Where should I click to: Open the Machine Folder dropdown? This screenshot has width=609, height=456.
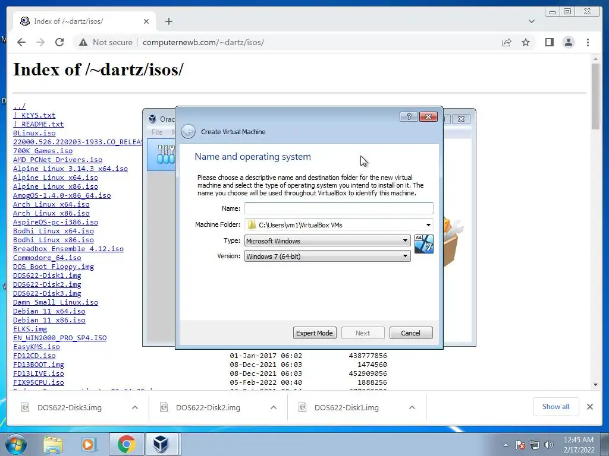tap(428, 225)
